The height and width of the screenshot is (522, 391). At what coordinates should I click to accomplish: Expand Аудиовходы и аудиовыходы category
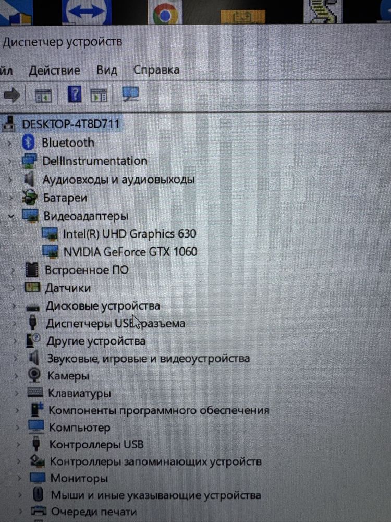(10, 180)
